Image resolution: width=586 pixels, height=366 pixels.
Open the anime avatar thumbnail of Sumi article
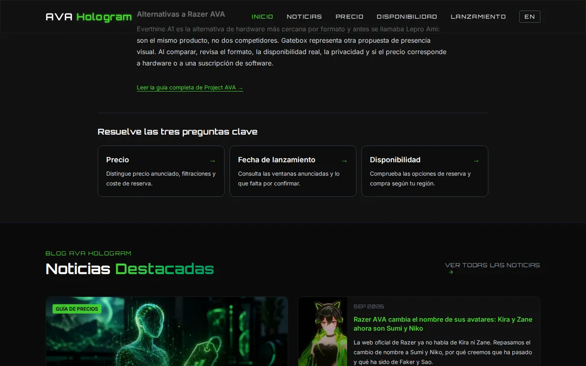(x=323, y=331)
